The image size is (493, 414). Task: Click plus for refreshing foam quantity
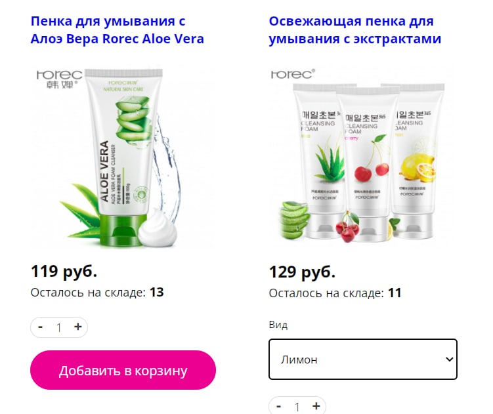pyautogui.click(x=316, y=406)
